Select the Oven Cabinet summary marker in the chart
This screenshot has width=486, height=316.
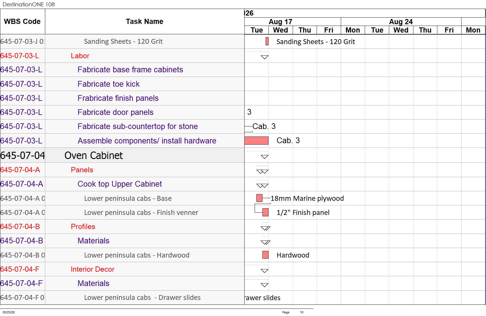pyautogui.click(x=264, y=157)
